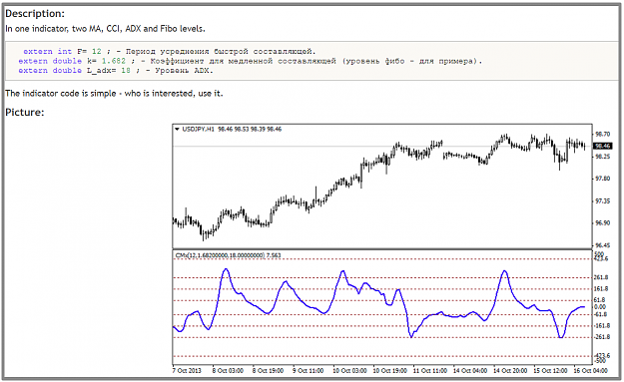Select the indicator level label -423.6
This screenshot has height=382, width=624.
[602, 356]
